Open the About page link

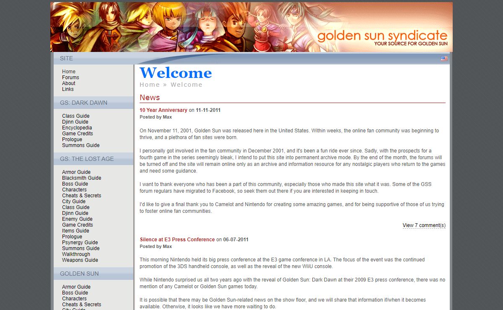pyautogui.click(x=69, y=83)
